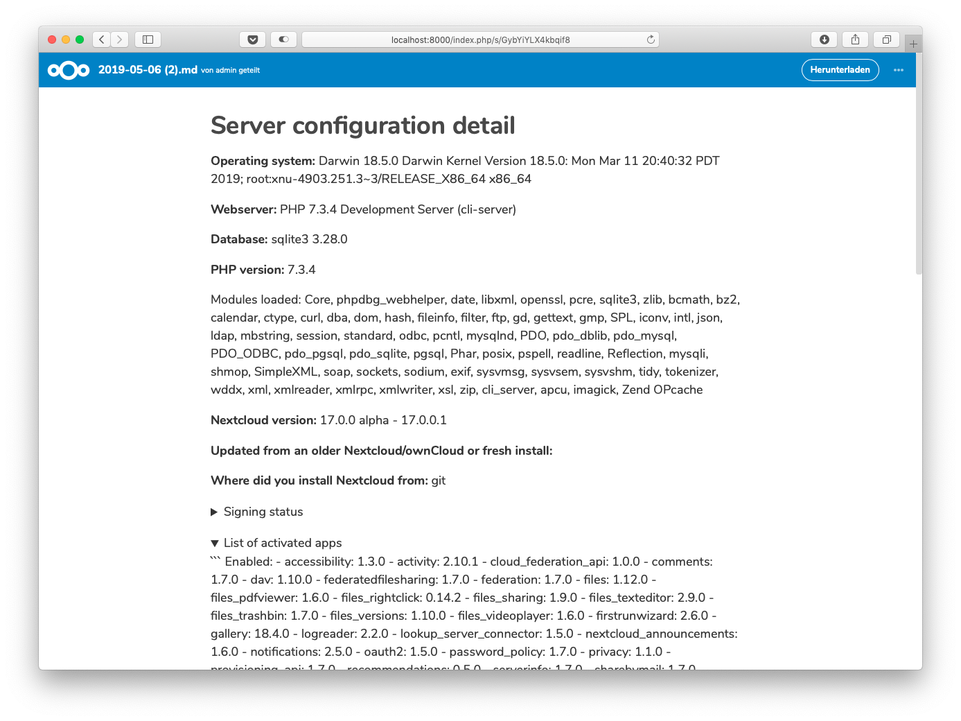
Task: Click 'Nextcloud version:' label
Action: click(263, 420)
